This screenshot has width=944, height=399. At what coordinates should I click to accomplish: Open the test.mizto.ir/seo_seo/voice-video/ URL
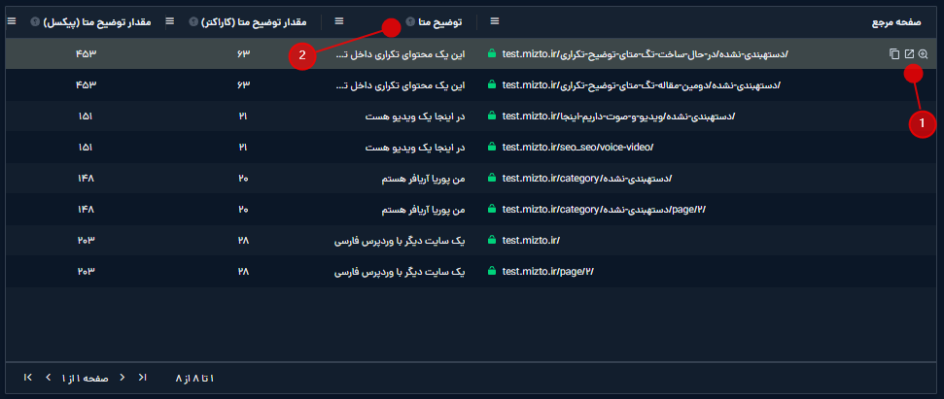click(x=577, y=148)
